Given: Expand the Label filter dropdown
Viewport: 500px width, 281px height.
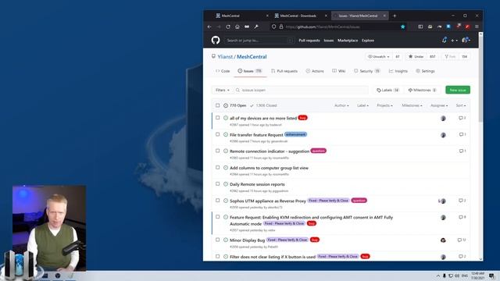Looking at the screenshot, I should [x=362, y=105].
